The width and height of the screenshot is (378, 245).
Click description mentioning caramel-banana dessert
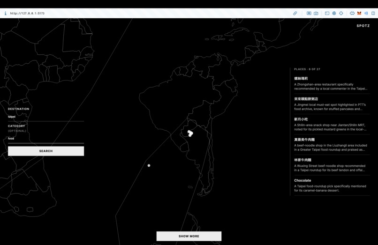tap(330, 188)
